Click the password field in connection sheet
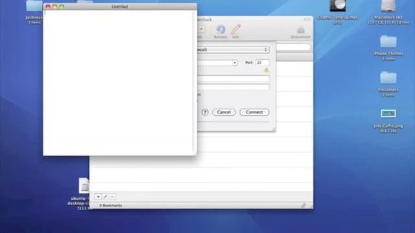The height and width of the screenshot is (233, 415). [233, 87]
